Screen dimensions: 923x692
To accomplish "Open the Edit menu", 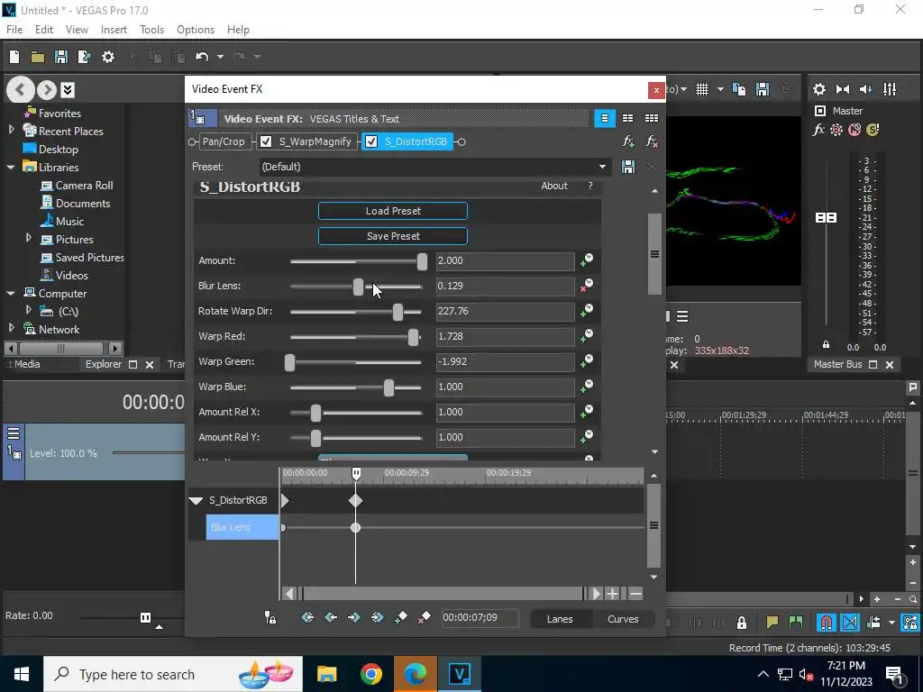I will pyautogui.click(x=44, y=30).
